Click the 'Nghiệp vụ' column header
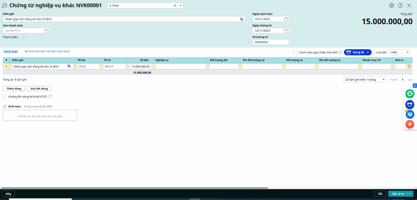 (x=180, y=60)
